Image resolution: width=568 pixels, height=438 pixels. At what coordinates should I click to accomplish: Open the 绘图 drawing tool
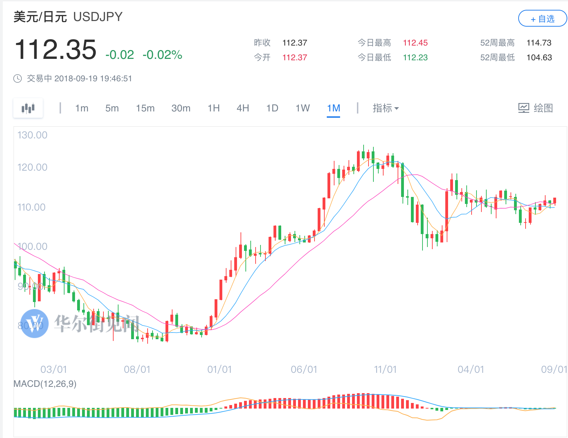[535, 108]
